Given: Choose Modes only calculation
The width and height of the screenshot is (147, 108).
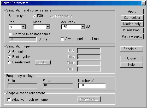Looking at the screenshot, I should (x=132, y=24).
